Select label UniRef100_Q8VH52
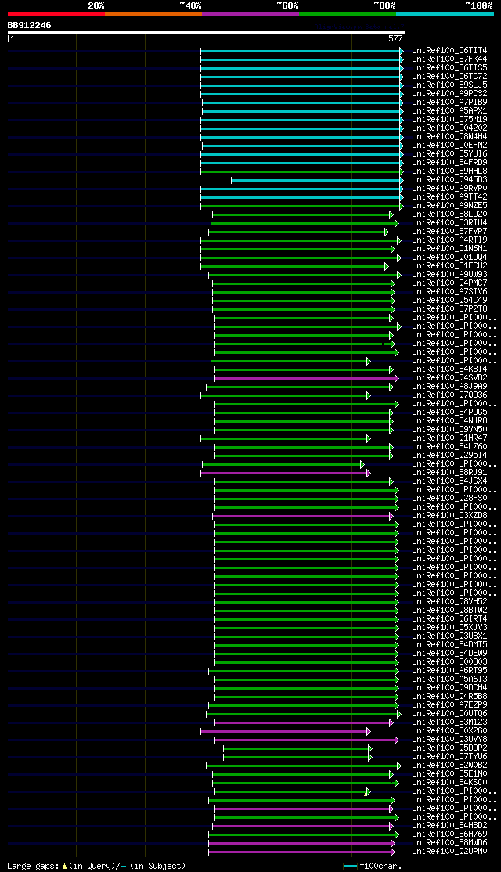The image size is (501, 872). (x=449, y=602)
